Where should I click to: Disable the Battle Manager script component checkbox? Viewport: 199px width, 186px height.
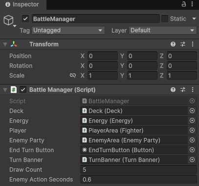pos(23,90)
